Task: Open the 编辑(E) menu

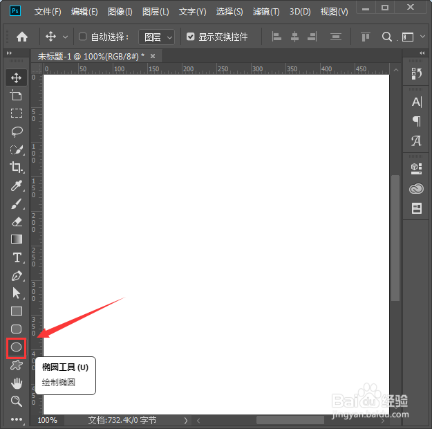Action: (x=84, y=12)
